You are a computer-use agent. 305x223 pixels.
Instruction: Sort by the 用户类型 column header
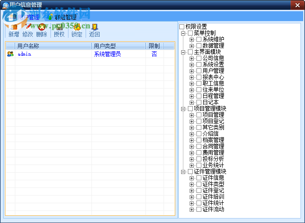pos(118,46)
